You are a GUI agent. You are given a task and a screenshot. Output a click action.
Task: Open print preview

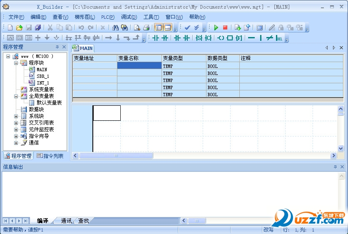137,27
